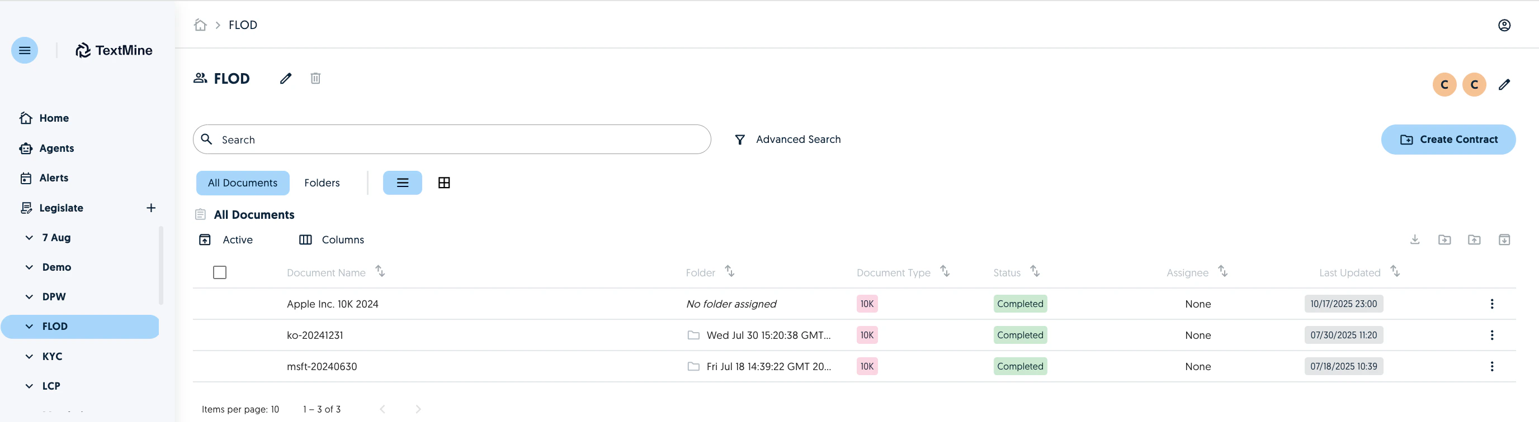The width and height of the screenshot is (1539, 422).
Task: Click Completed status of msft-20240630
Action: [x=1020, y=367]
